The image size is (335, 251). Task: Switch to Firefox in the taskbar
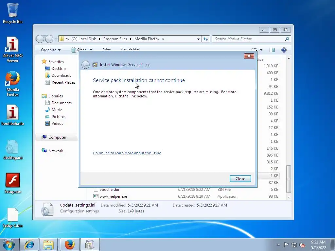pyautogui.click(x=69, y=244)
